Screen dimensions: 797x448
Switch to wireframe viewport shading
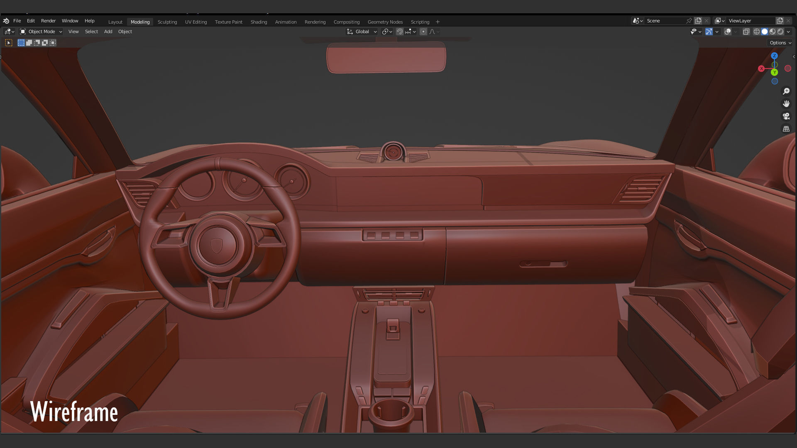[757, 32]
